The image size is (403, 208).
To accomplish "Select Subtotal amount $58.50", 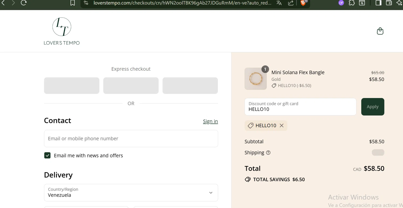I will pos(377,142).
